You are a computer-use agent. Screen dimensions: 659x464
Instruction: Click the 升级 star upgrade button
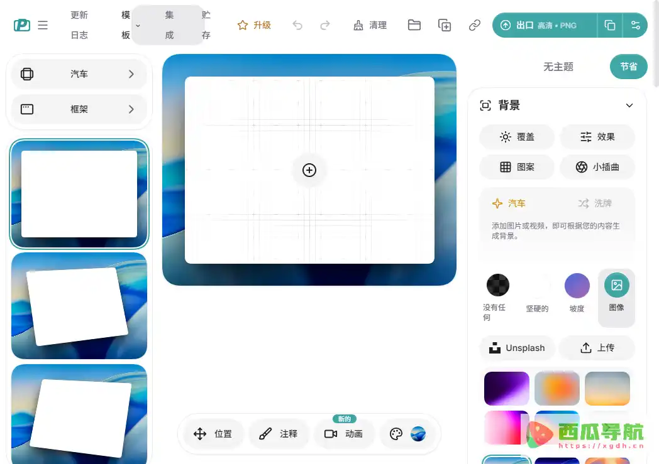(254, 25)
